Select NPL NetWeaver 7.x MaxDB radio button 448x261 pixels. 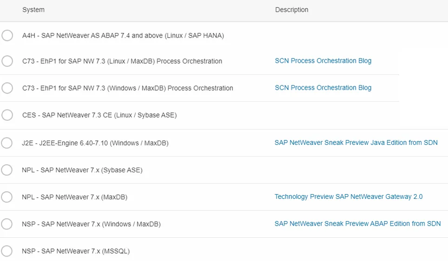click(7, 197)
